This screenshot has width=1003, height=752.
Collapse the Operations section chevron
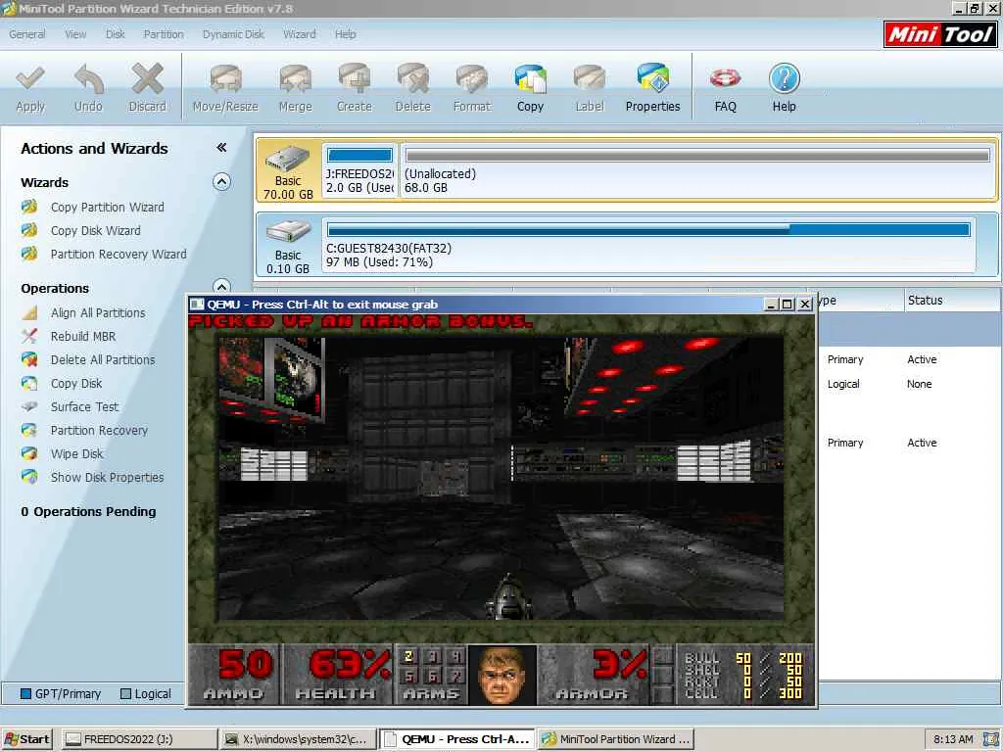pos(221,286)
